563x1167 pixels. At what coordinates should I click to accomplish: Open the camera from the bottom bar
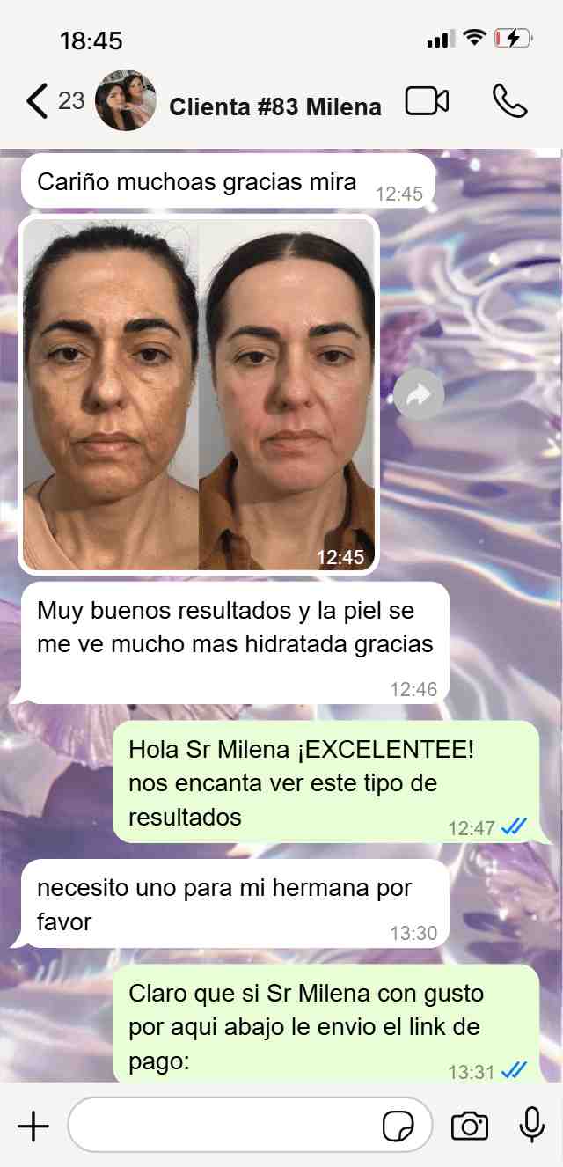coord(470,1126)
